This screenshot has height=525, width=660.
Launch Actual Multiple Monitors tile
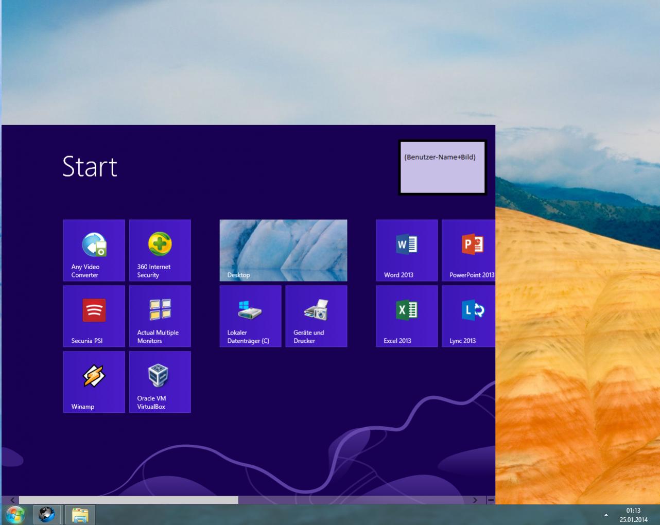point(160,317)
